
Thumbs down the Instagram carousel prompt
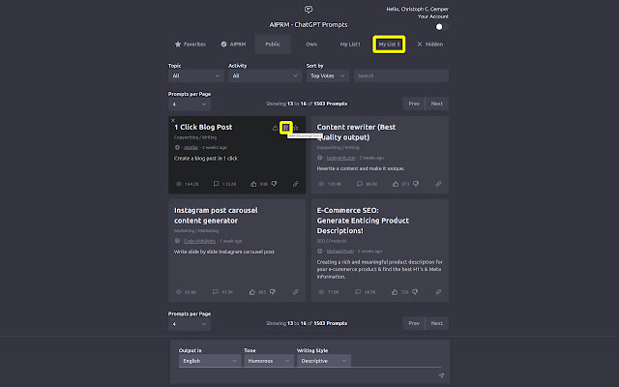point(273,292)
